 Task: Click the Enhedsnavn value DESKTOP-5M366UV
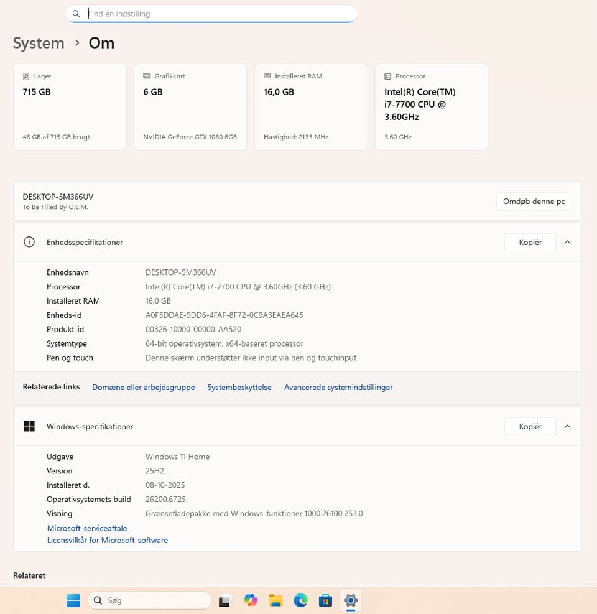[181, 272]
